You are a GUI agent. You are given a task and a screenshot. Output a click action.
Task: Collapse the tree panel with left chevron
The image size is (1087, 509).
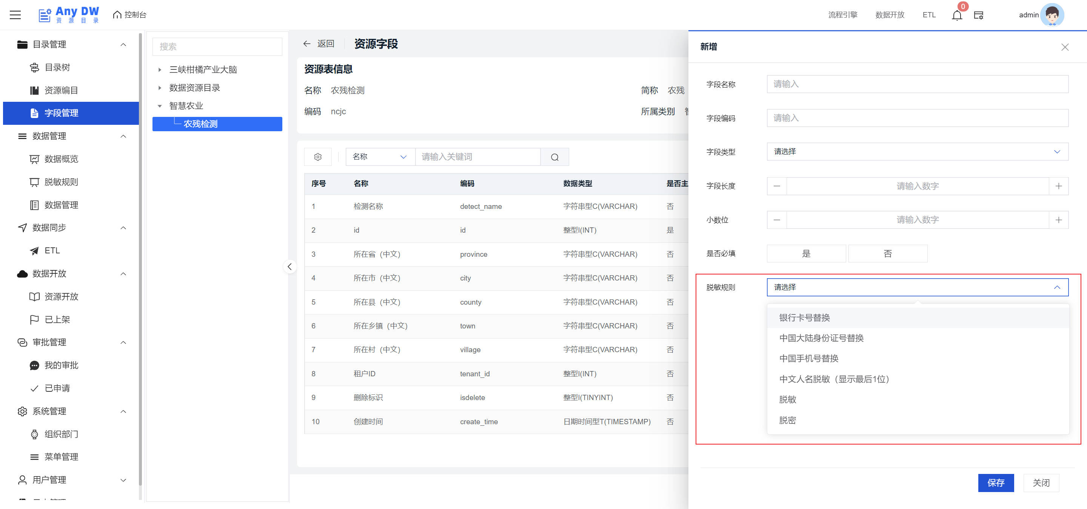[x=289, y=266]
